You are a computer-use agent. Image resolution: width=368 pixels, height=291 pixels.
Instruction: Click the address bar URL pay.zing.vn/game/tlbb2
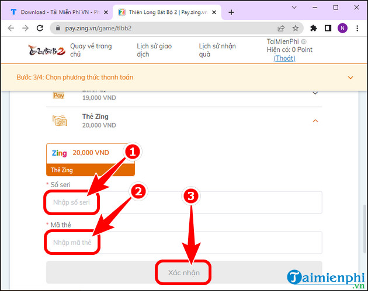(98, 29)
